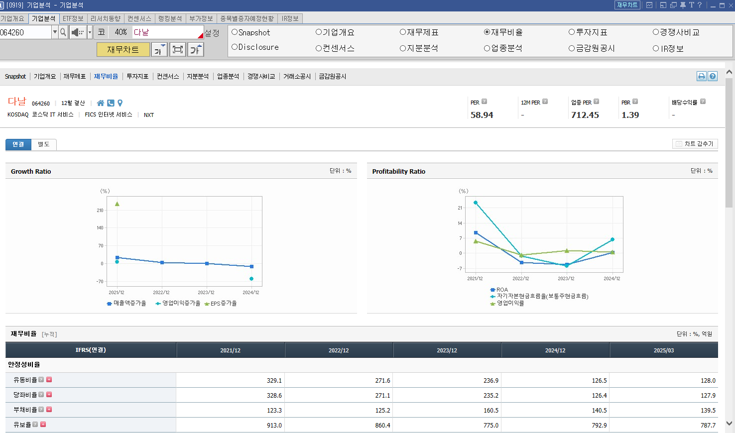
Task: Click the T text icon in title bar
Action: coord(691,5)
